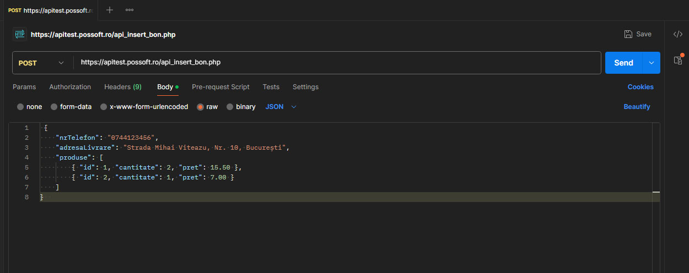
Task: Open a new request tab with plus icon
Action: 110,10
